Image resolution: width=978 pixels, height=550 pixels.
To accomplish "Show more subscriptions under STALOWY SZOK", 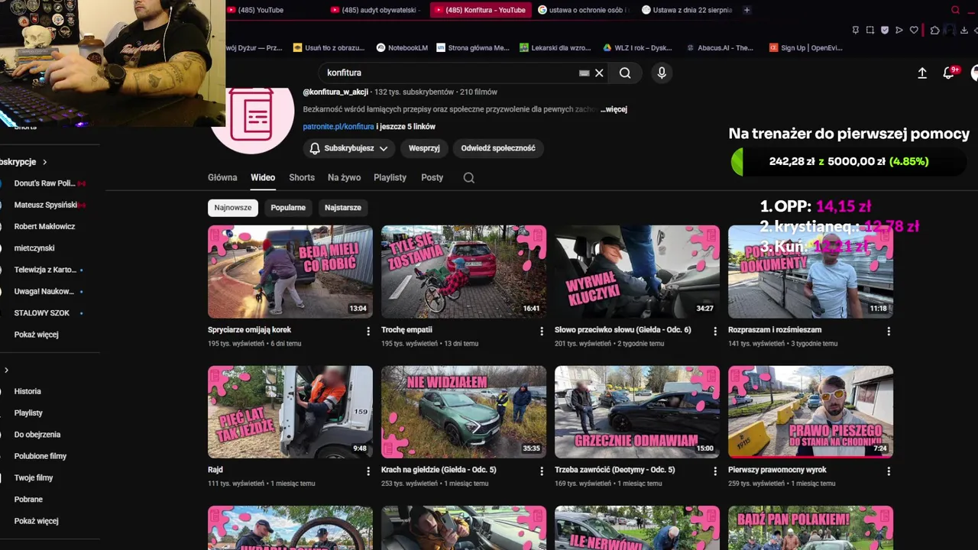I will tap(36, 335).
